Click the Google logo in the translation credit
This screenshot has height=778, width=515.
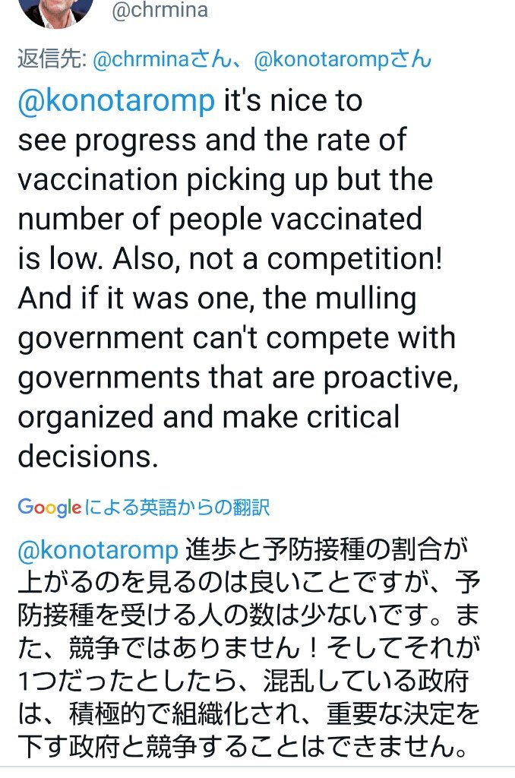[x=49, y=507]
